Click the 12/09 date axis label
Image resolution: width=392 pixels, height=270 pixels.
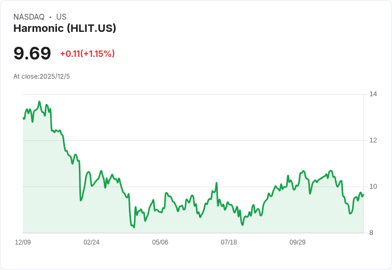coord(23,242)
